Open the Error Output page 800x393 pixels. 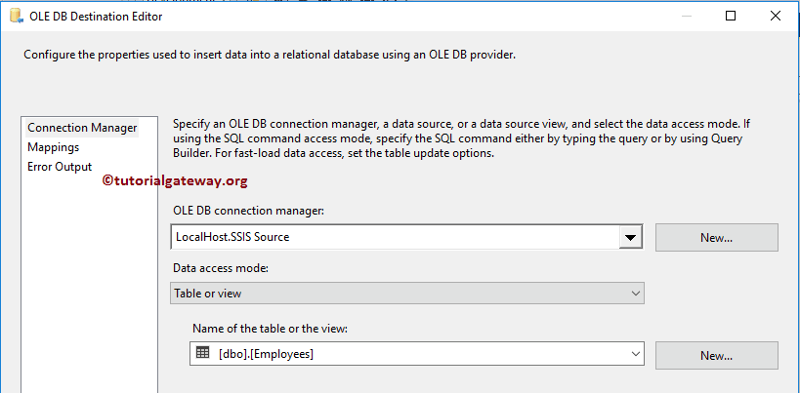60,167
